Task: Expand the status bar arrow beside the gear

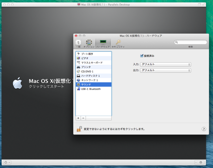Action: click(196, 162)
